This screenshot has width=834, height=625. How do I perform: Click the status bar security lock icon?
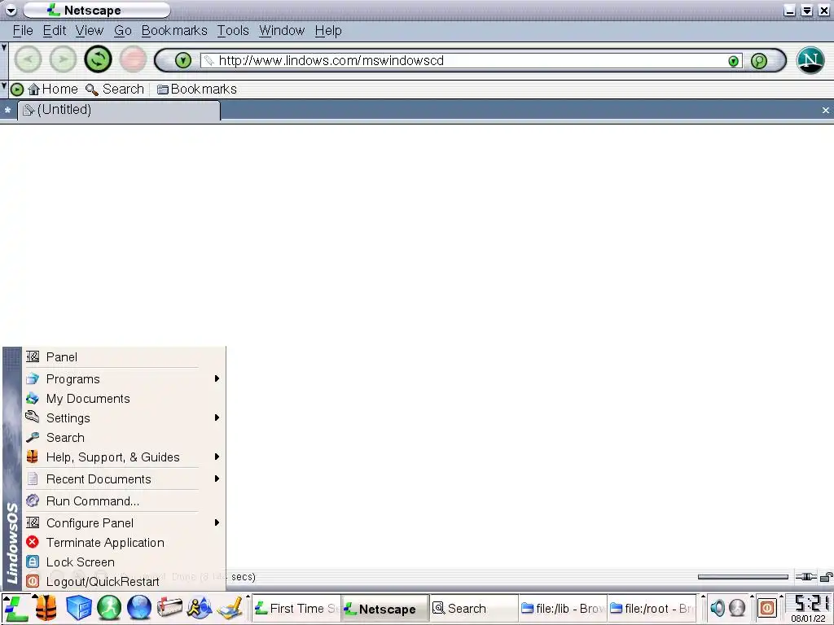point(826,577)
